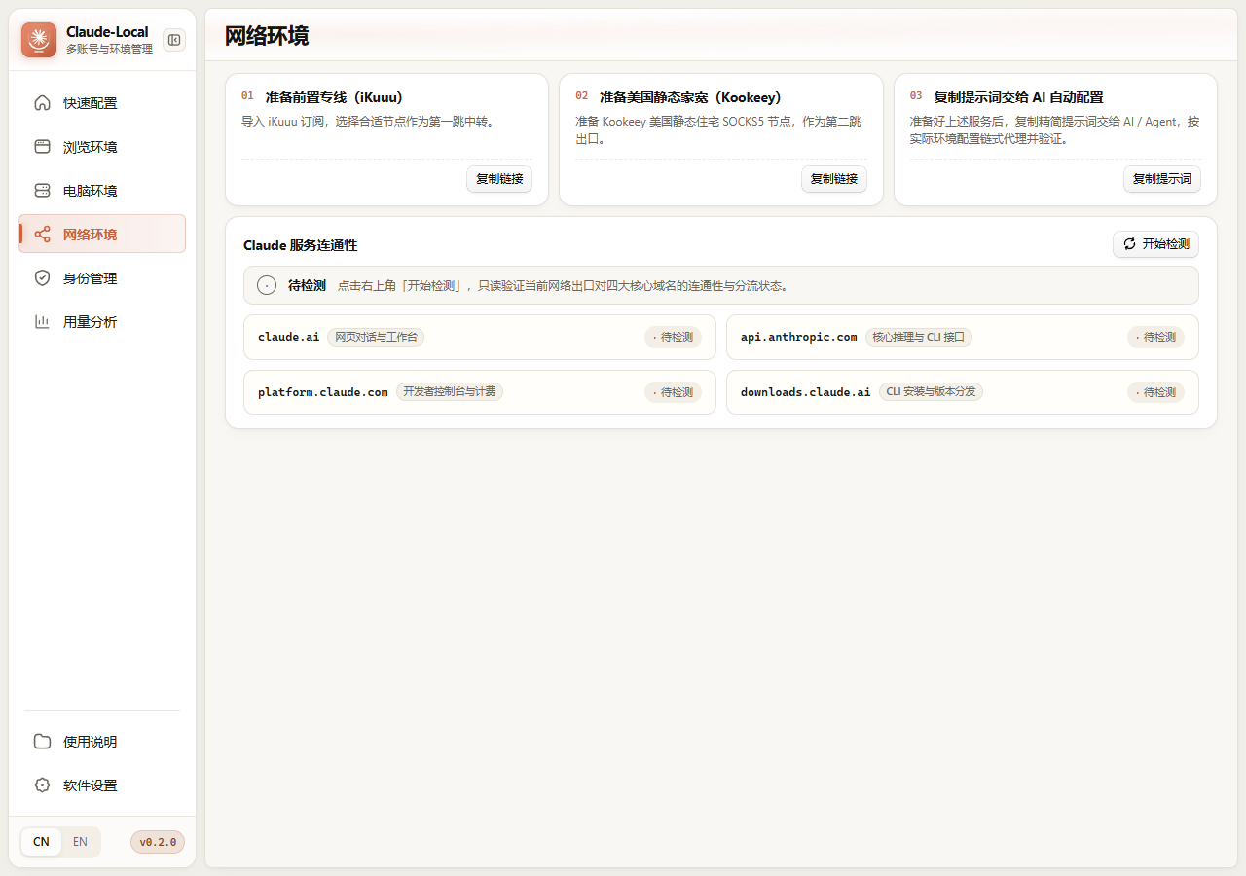Click the 网页对话与工作台 tag

(376, 337)
